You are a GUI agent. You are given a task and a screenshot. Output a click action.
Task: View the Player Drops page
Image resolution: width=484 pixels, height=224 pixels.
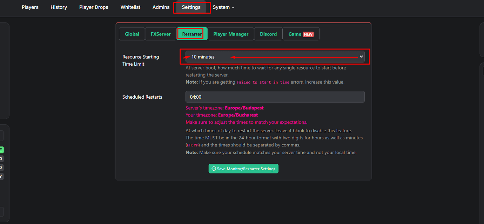click(94, 7)
